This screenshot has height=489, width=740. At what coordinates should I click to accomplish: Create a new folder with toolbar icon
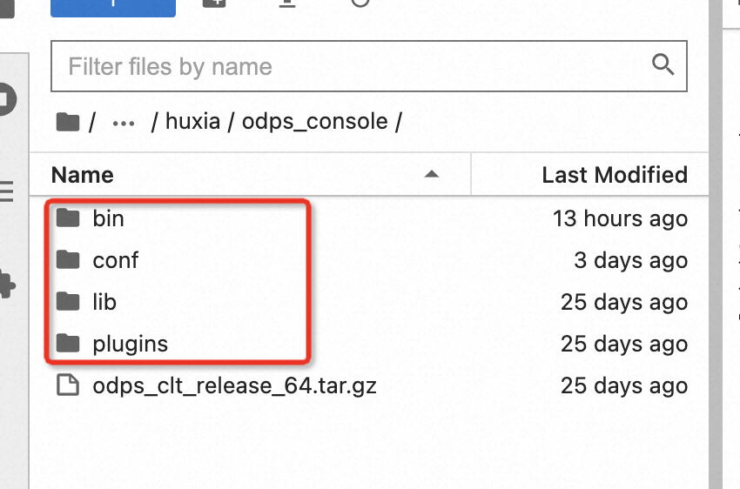(x=214, y=3)
